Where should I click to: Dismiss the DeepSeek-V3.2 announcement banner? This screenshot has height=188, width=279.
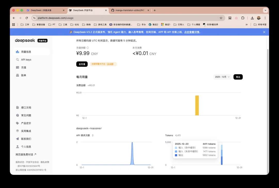(x=264, y=32)
